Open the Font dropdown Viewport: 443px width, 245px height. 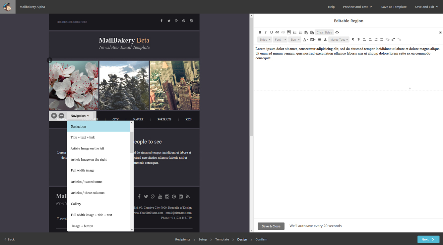click(x=280, y=40)
